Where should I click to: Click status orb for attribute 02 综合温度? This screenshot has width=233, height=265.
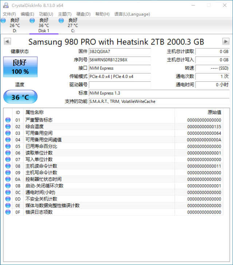(x=8, y=127)
